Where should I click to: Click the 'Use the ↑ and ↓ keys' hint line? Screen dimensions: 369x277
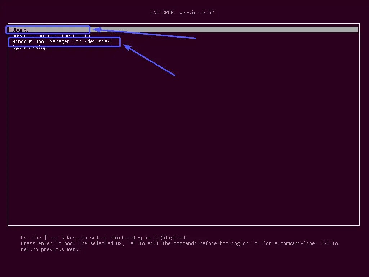[104, 237]
